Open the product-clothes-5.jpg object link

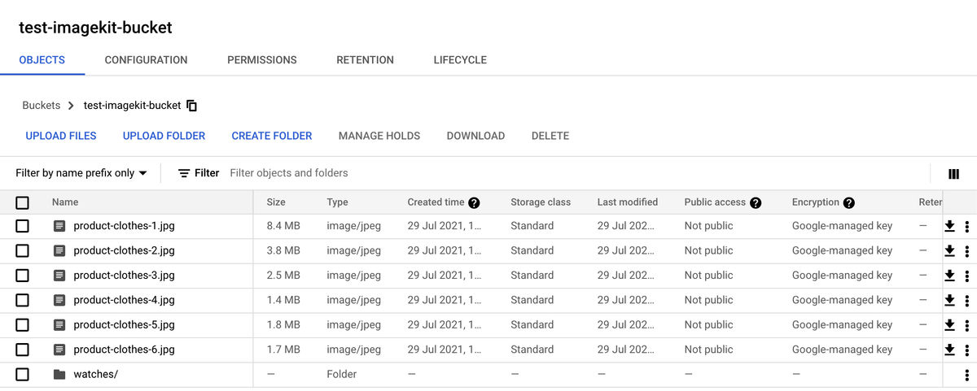pyautogui.click(x=124, y=325)
